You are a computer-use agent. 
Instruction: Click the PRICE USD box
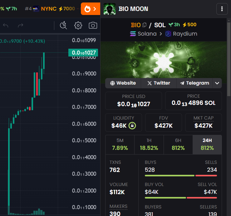click(134, 101)
